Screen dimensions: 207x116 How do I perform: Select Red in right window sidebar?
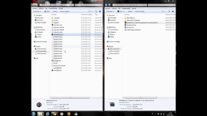(110, 58)
